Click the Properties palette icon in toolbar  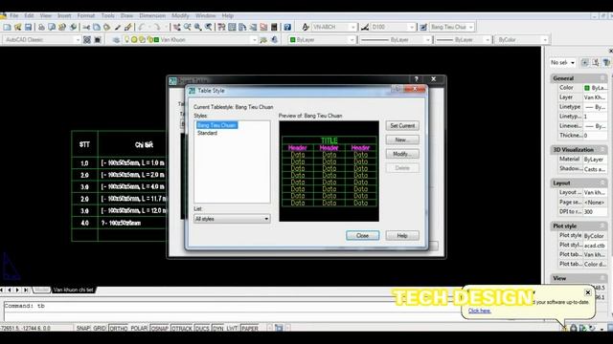point(221,27)
